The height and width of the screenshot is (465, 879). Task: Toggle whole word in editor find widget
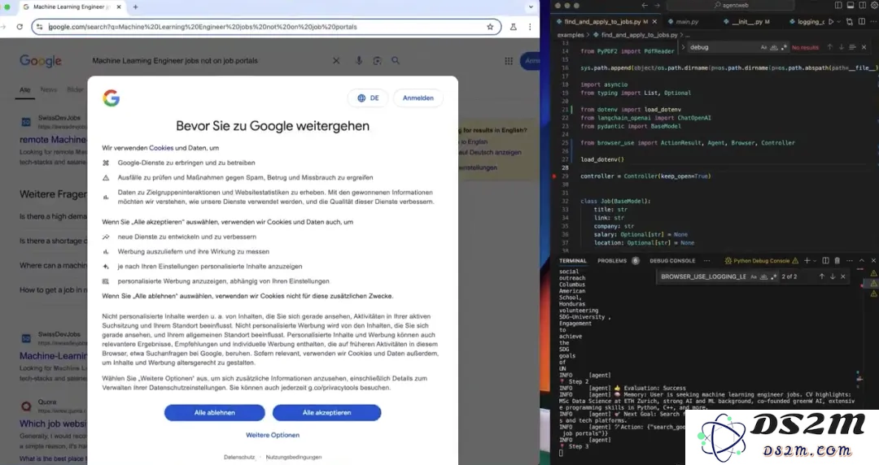tap(774, 48)
